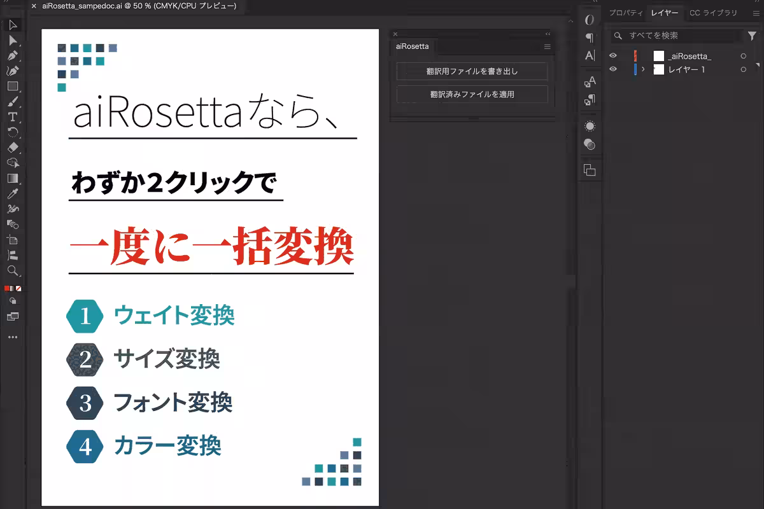Click 翻訳済みファイルを適用 button
The width and height of the screenshot is (764, 509).
(472, 94)
